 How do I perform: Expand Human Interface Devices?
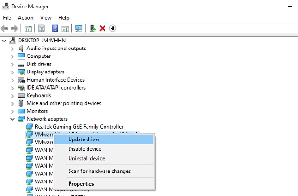pos(13,80)
